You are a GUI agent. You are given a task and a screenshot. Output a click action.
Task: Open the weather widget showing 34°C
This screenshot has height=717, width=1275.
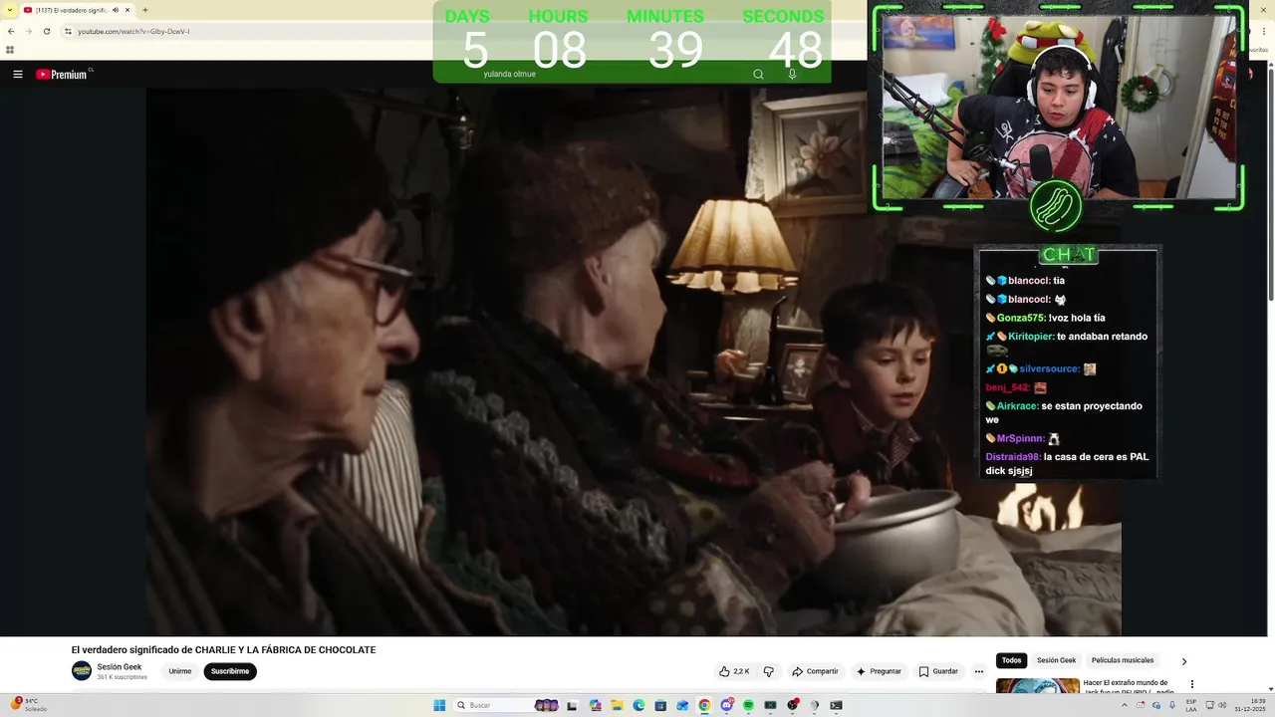click(x=28, y=705)
